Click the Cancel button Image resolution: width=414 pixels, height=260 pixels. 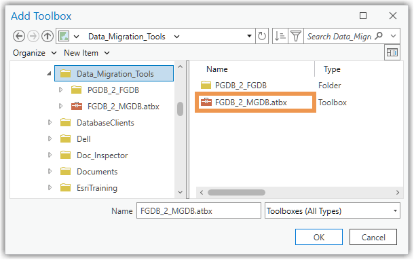(373, 237)
